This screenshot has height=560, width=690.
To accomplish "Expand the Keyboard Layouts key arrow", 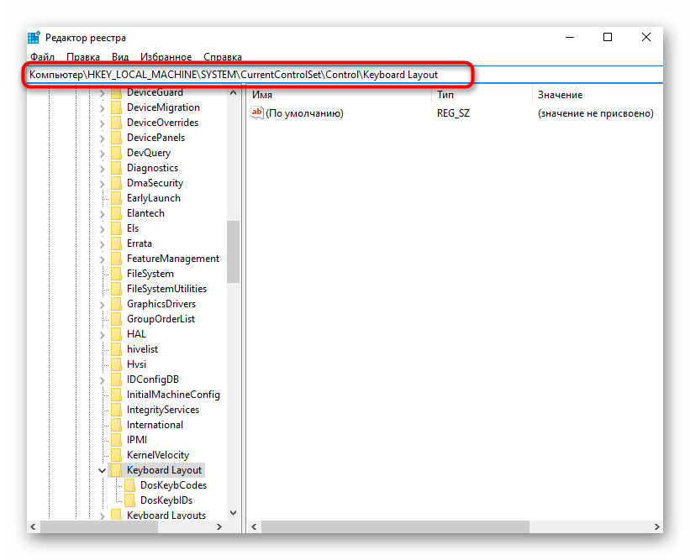I will coord(102,516).
